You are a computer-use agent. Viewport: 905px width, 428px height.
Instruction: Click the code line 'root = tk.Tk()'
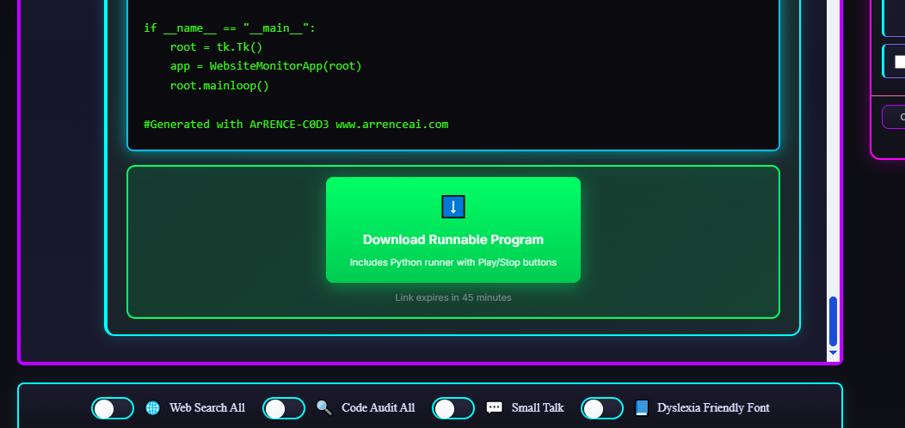217,46
